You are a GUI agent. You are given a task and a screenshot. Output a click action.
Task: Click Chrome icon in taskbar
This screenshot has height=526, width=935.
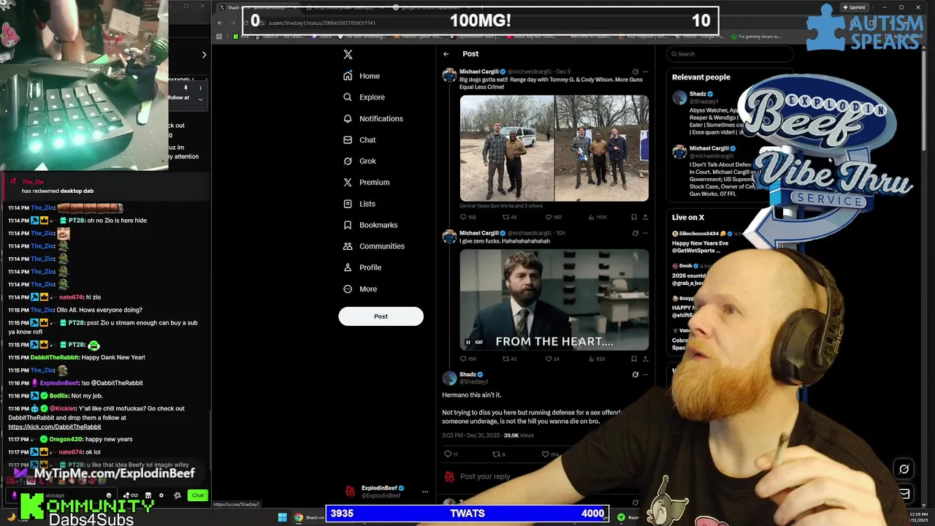(x=299, y=517)
